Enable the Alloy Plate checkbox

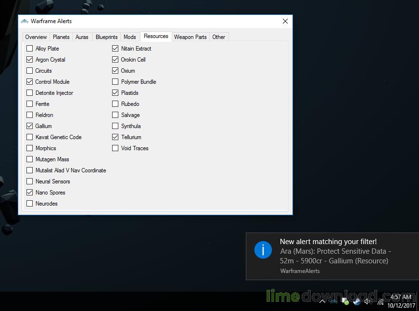click(30, 49)
